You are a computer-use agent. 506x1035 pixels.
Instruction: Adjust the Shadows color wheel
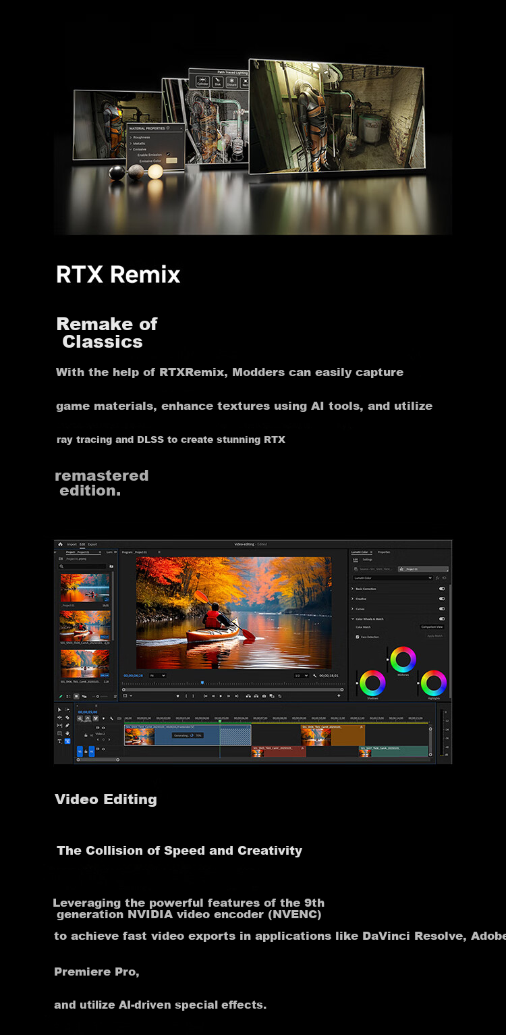coord(372,683)
